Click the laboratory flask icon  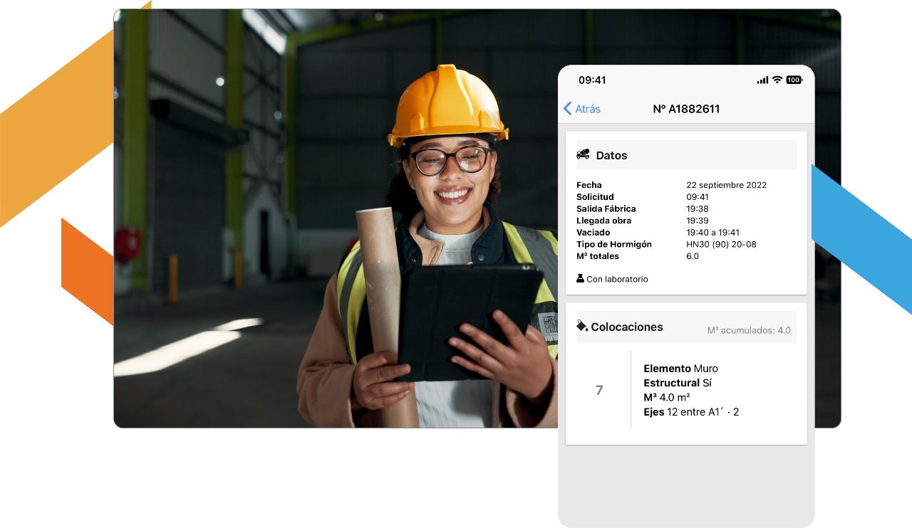pyautogui.click(x=581, y=279)
